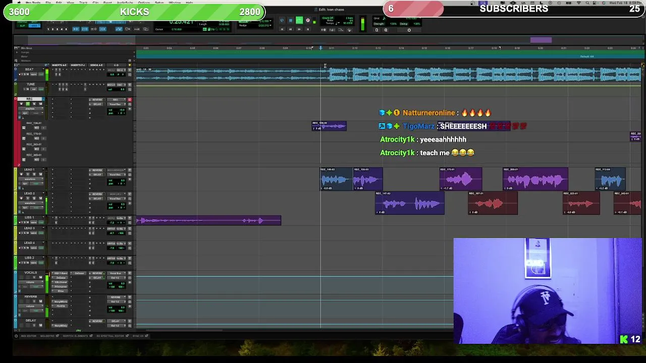Select the TUNE track name

point(31,84)
